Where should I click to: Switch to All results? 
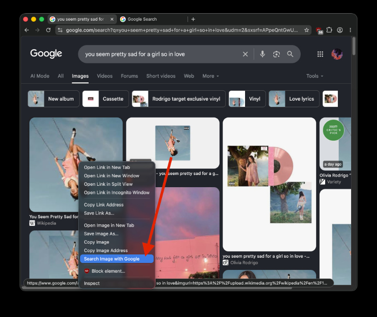[x=61, y=76]
